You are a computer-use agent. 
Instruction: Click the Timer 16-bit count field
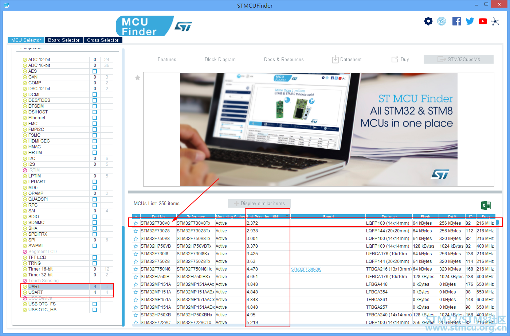click(x=95, y=269)
